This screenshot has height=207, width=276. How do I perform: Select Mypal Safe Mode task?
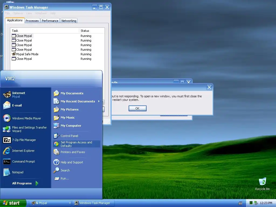click(57, 54)
